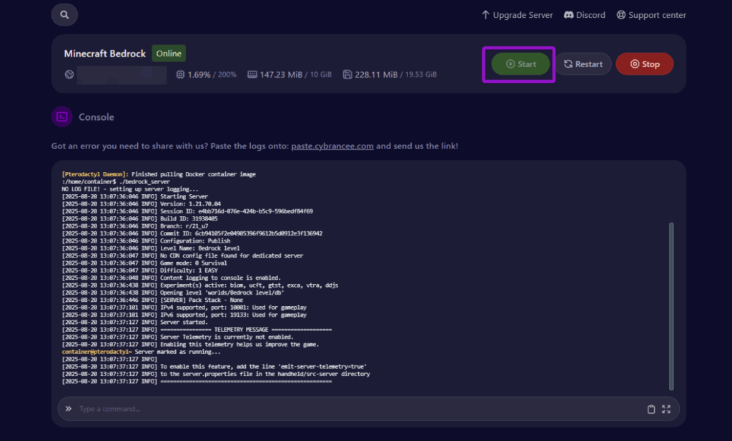Click the Minecraft Bedrock server title

coord(105,54)
